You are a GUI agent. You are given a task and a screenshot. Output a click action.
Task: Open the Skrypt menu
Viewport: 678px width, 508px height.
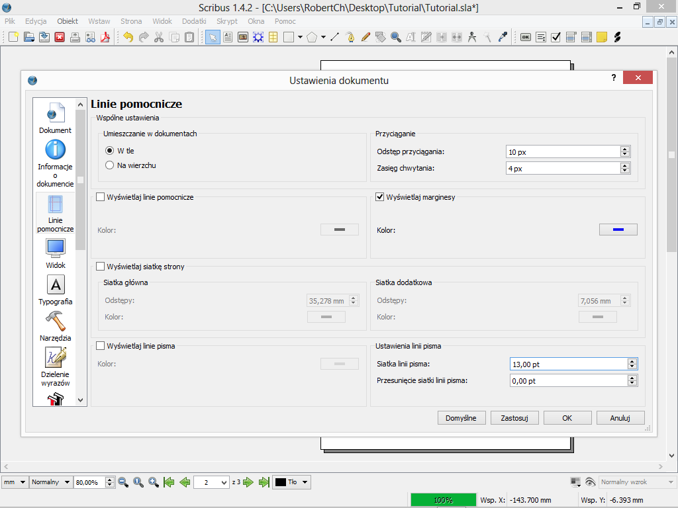(x=226, y=21)
